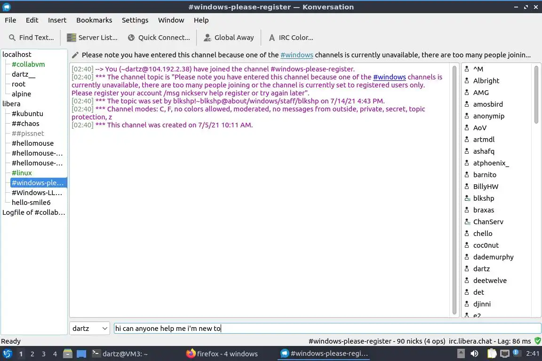
Task: Open the clipboard icon in system tray
Action: (492, 354)
